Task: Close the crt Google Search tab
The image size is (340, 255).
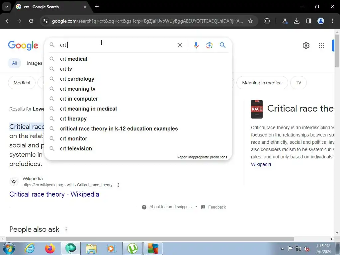Action: coord(85,7)
